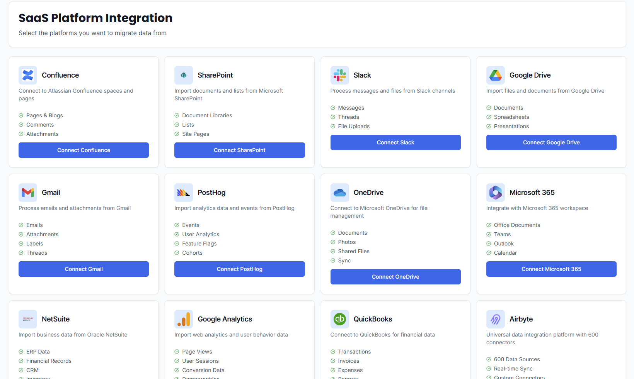The image size is (634, 379).
Task: Click the PostHog logo icon
Action: (x=184, y=193)
